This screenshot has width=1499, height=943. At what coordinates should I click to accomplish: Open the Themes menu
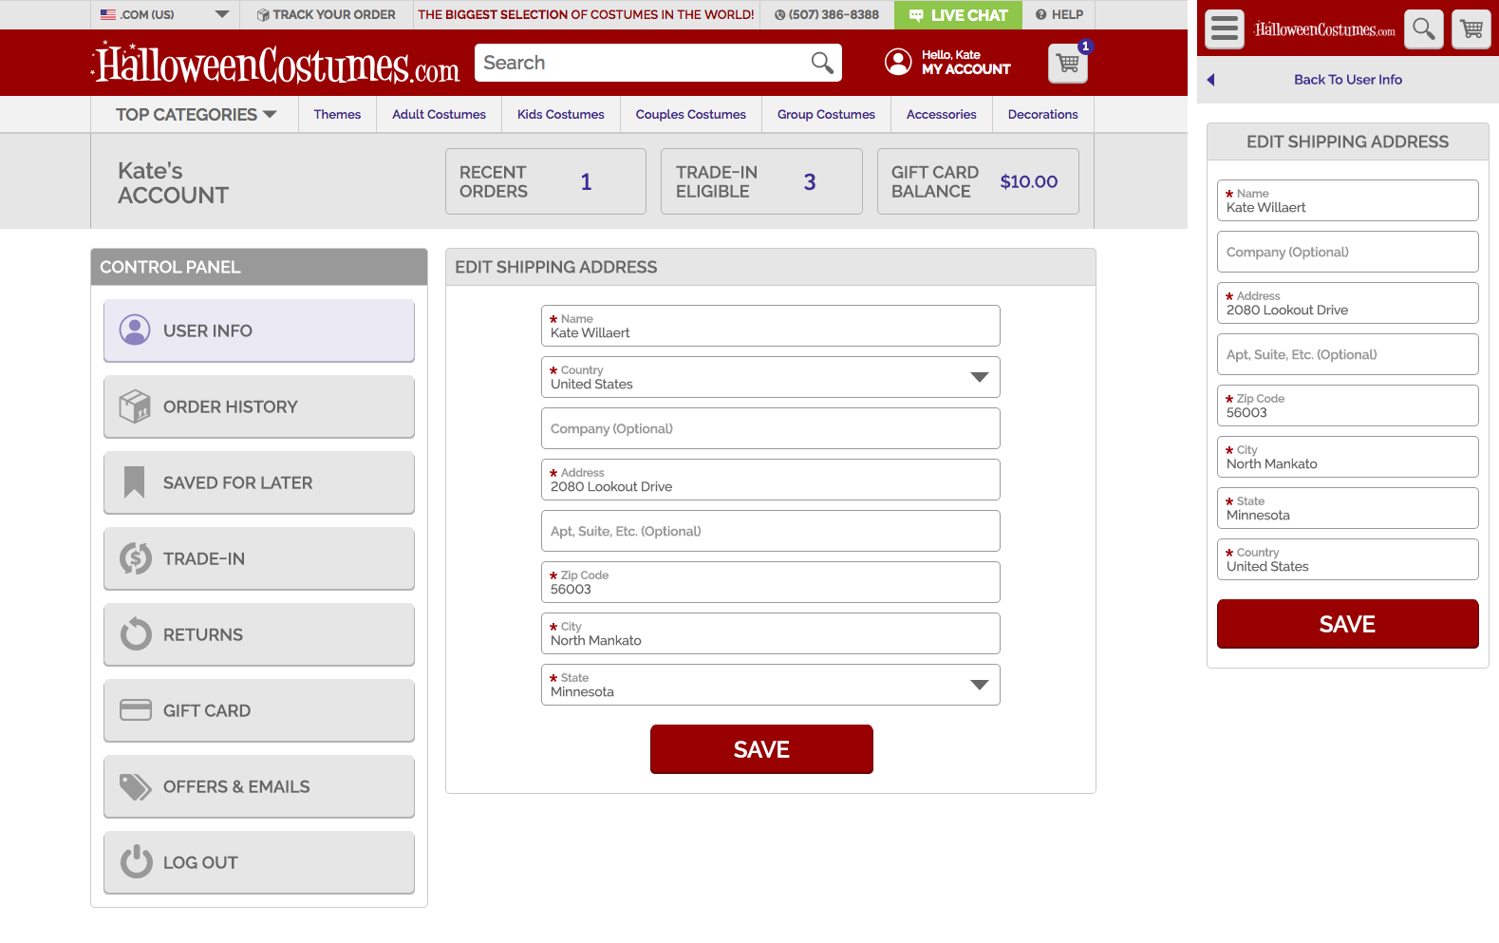[337, 114]
